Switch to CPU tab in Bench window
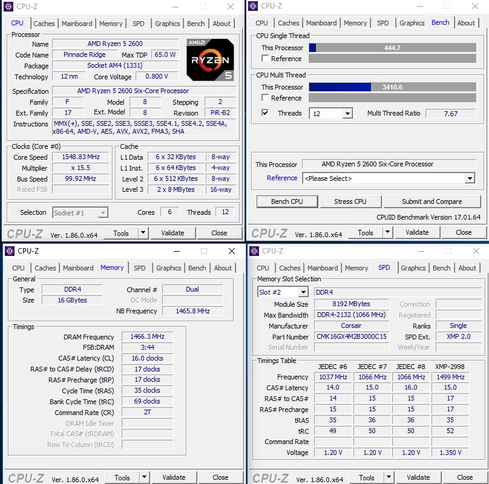 tap(261, 23)
